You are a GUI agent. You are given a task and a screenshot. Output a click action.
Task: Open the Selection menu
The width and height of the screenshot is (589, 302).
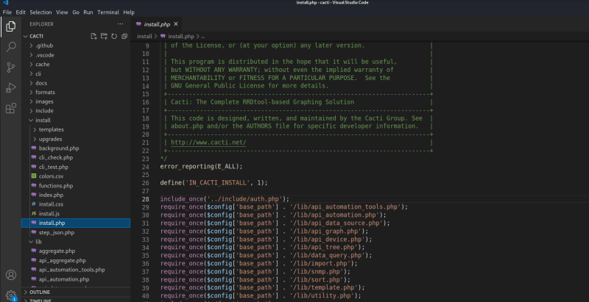click(40, 12)
